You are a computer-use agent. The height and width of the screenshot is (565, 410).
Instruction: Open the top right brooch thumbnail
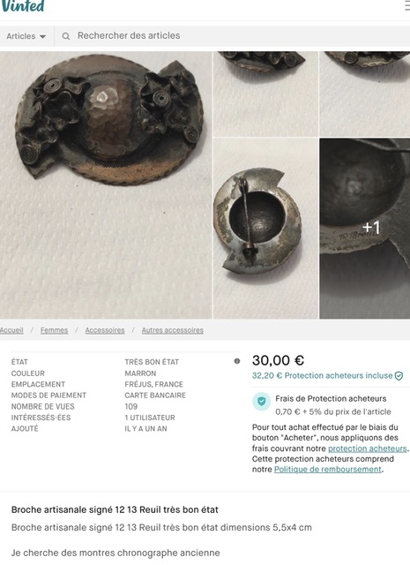pos(365,94)
